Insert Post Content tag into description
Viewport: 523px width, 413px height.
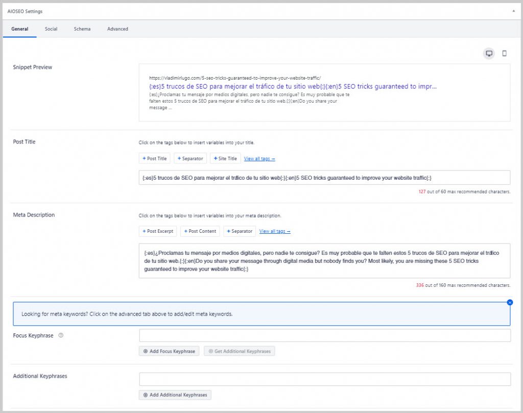[x=200, y=231]
